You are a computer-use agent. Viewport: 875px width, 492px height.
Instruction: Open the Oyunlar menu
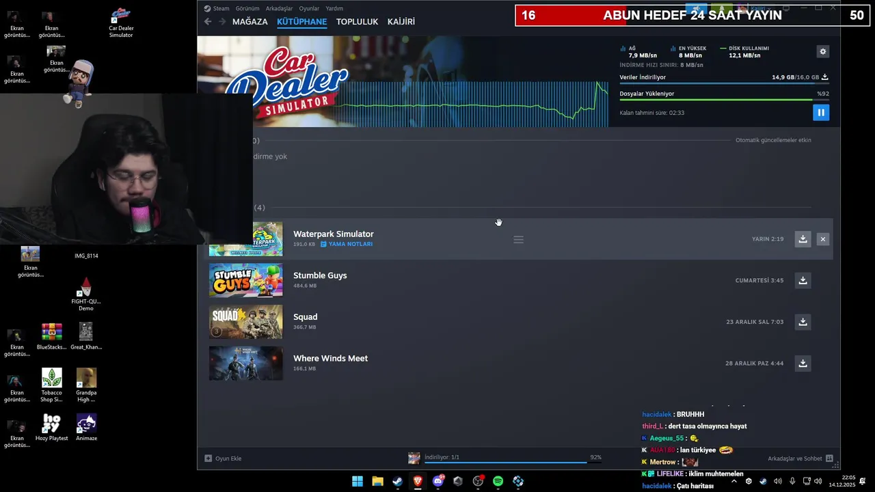pos(309,8)
